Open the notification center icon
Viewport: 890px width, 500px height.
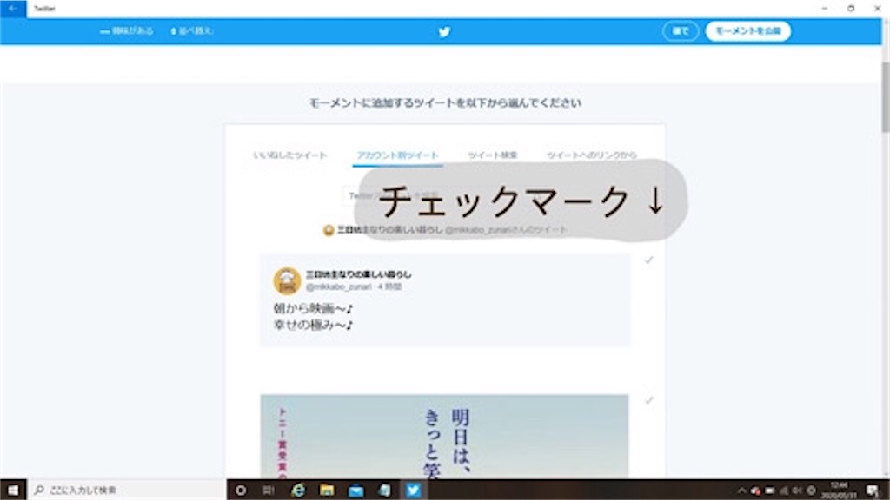pos(873,490)
